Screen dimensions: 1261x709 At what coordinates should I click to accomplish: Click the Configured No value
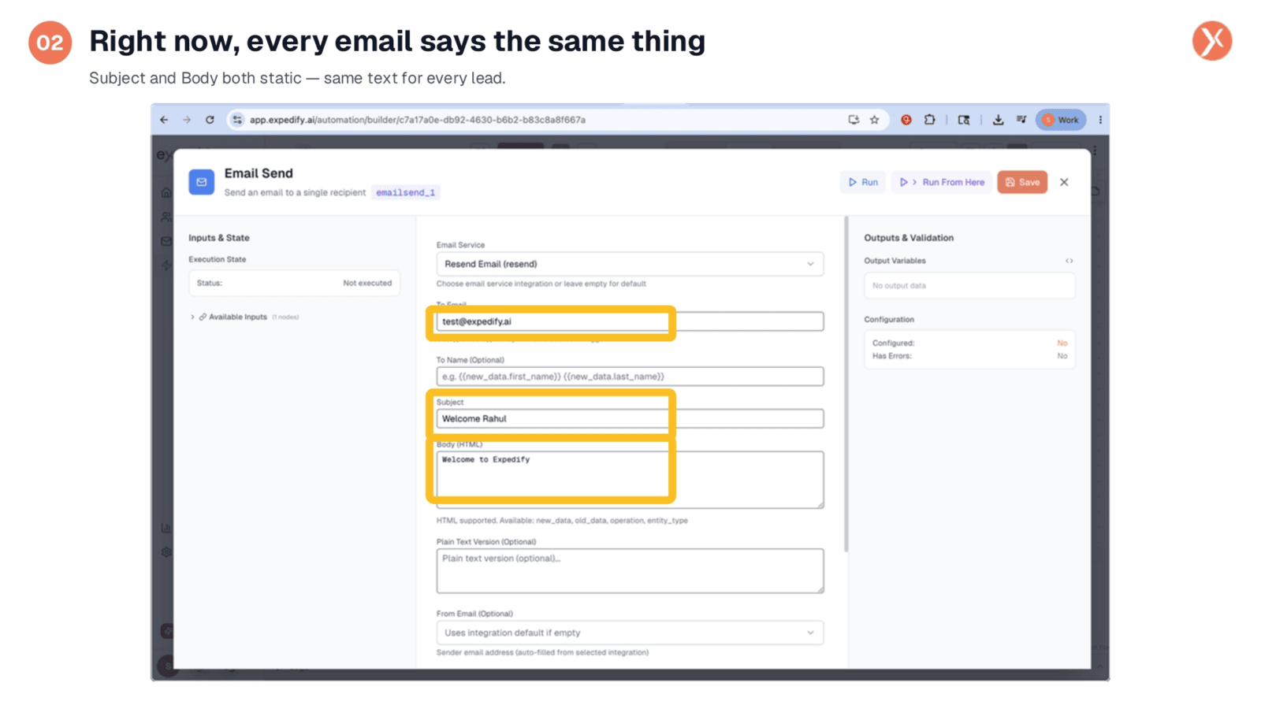1062,343
